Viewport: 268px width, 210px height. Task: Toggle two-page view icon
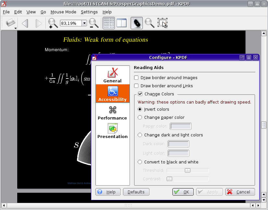point(121,23)
